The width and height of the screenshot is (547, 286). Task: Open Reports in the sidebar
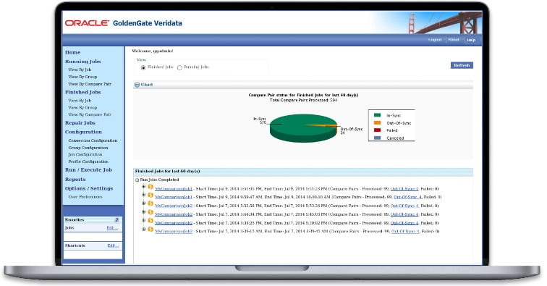[x=75, y=179]
